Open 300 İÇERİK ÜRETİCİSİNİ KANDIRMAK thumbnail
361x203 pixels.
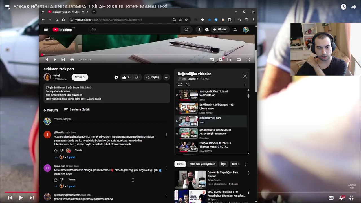(x=189, y=95)
